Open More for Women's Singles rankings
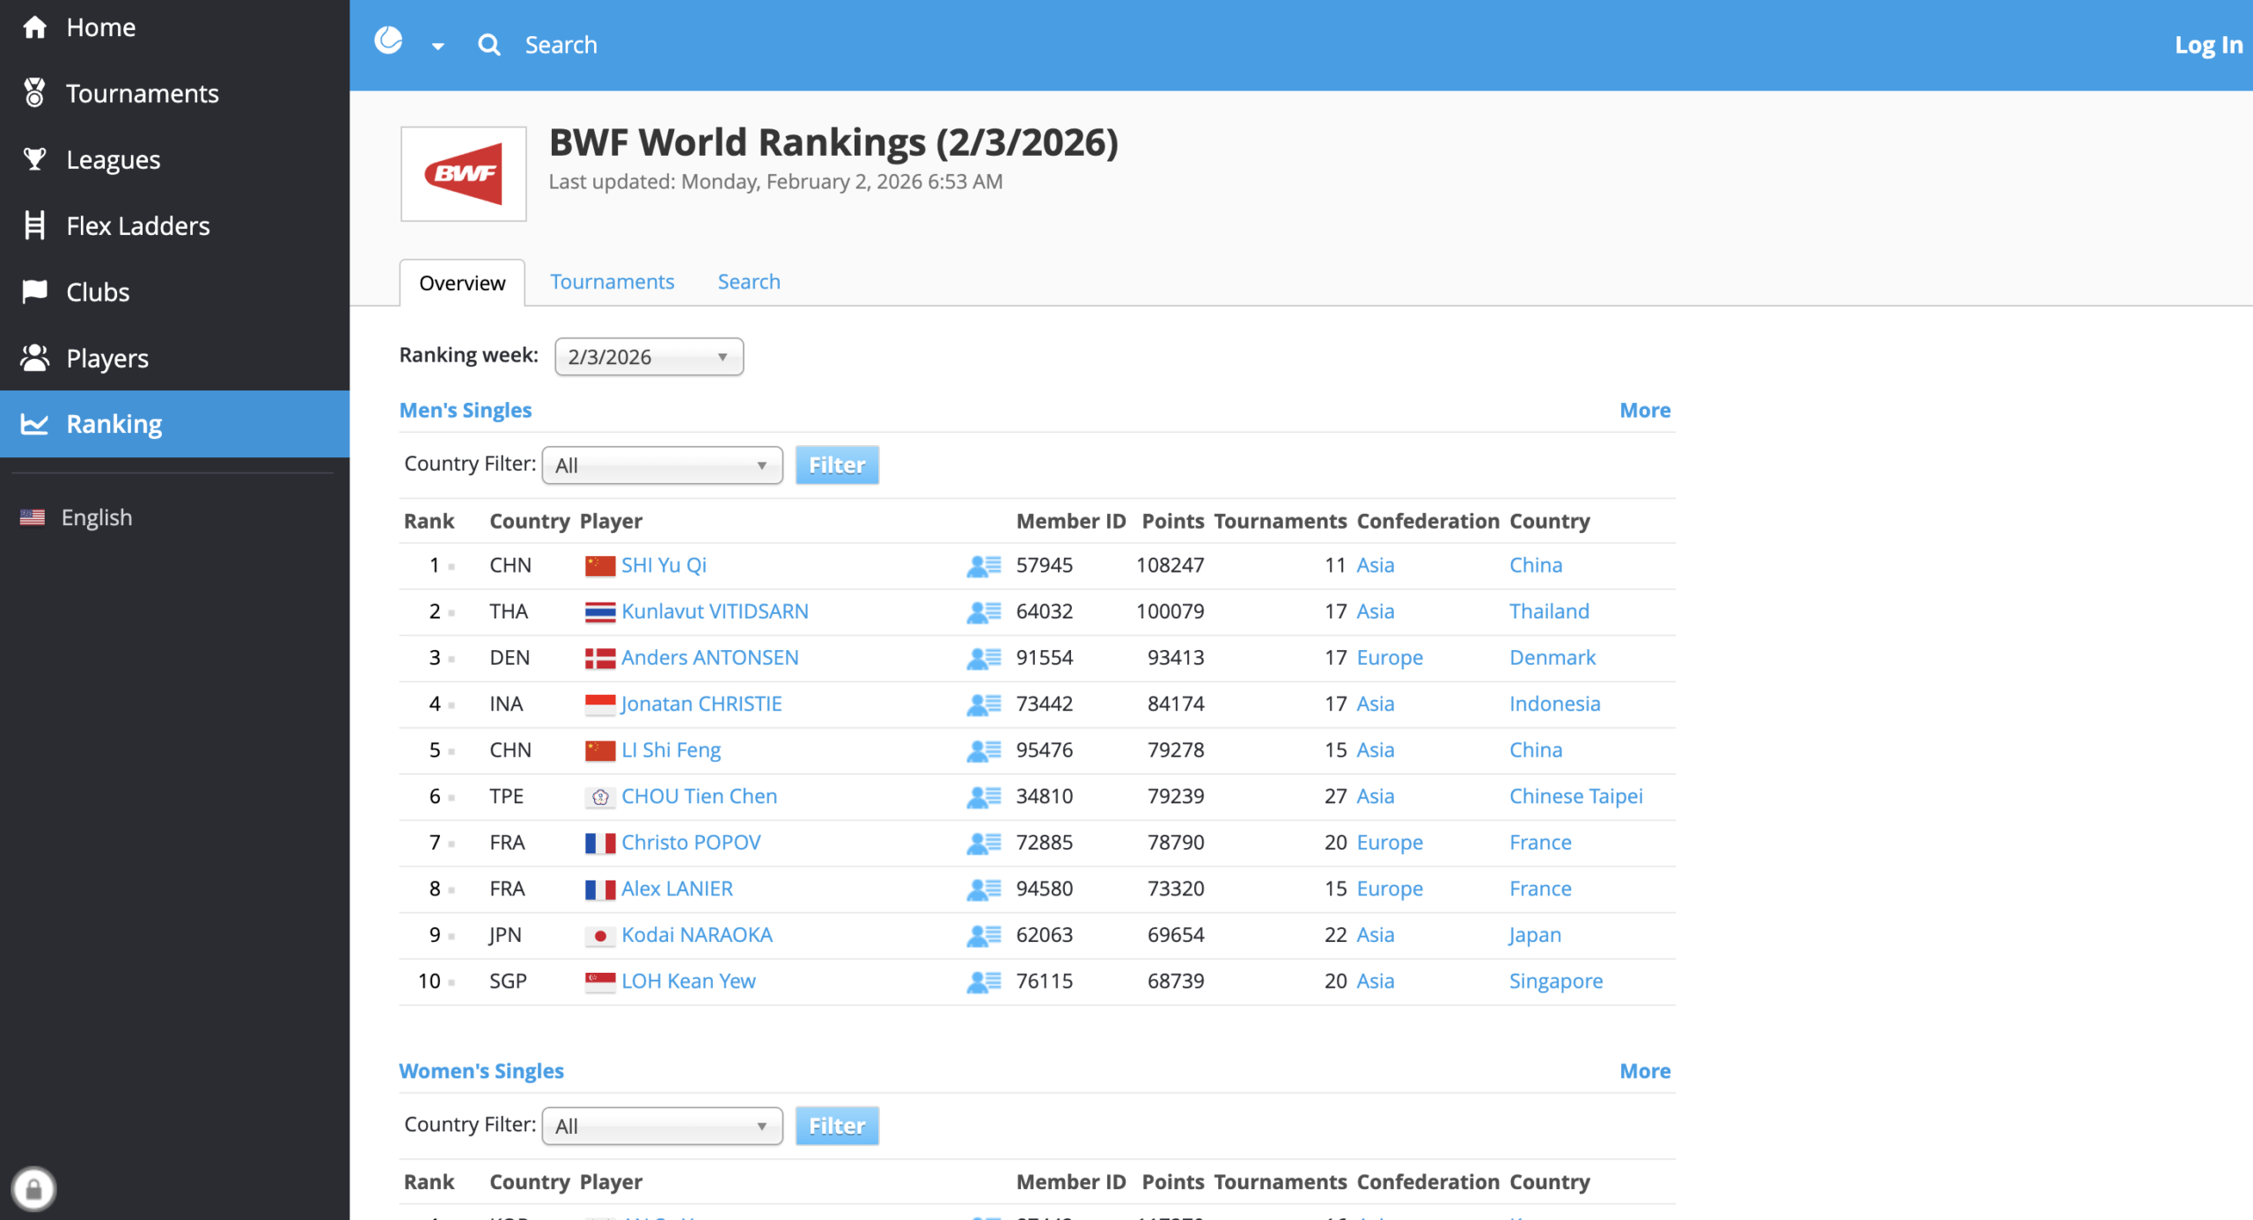The image size is (2253, 1220). pyautogui.click(x=1644, y=1070)
